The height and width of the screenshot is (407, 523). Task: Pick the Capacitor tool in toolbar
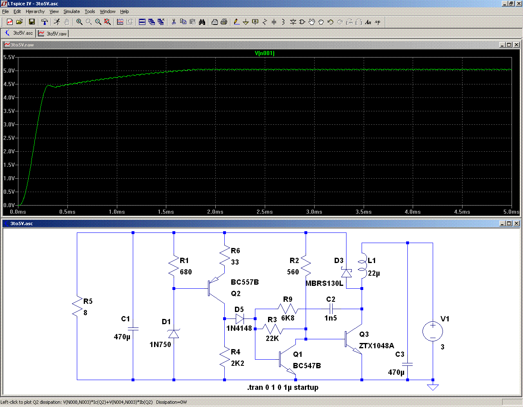274,22
